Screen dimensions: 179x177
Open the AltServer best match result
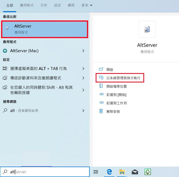[45, 29]
